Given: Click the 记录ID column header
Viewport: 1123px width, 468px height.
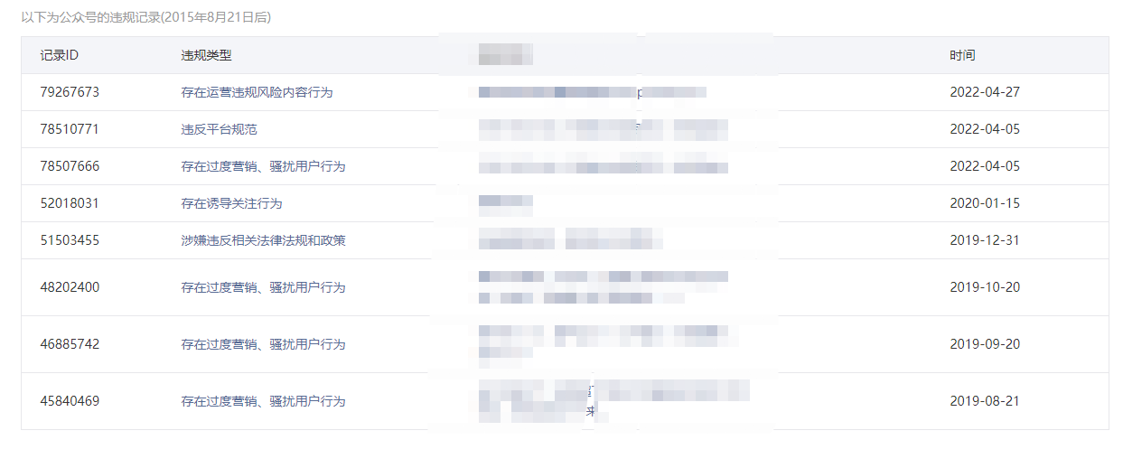Looking at the screenshot, I should point(60,55).
